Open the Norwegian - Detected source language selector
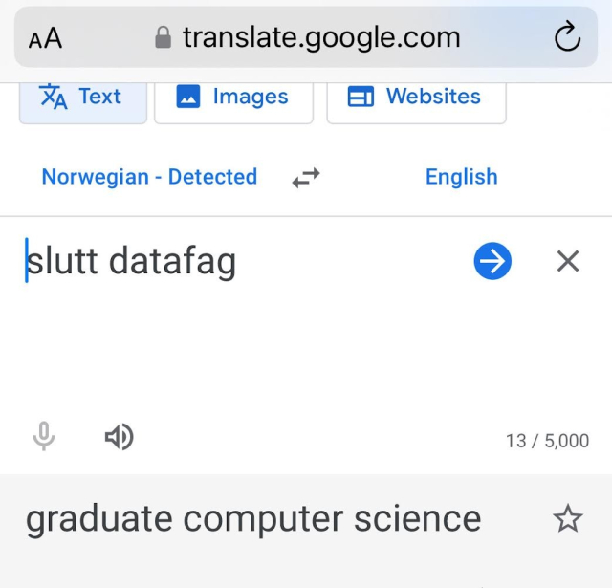The image size is (612, 588). point(149,177)
